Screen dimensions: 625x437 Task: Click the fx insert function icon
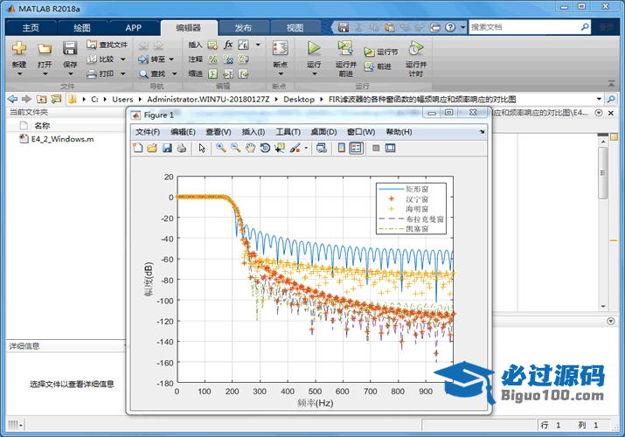tap(228, 45)
